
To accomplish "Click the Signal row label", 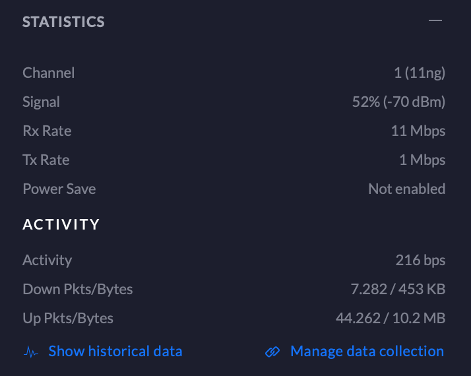I will 41,102.
